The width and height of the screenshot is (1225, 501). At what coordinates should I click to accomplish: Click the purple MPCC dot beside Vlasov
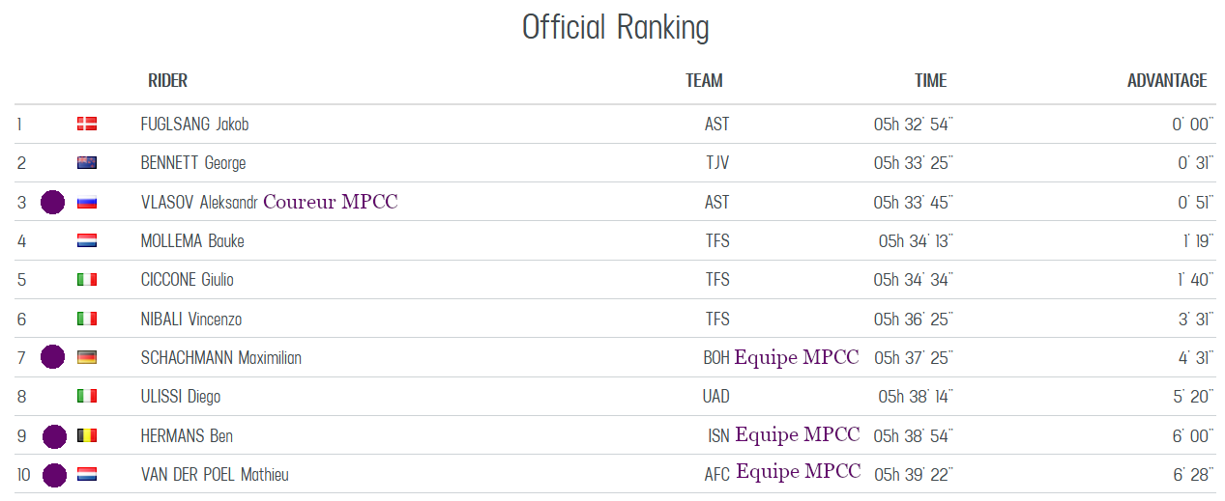tap(52, 202)
